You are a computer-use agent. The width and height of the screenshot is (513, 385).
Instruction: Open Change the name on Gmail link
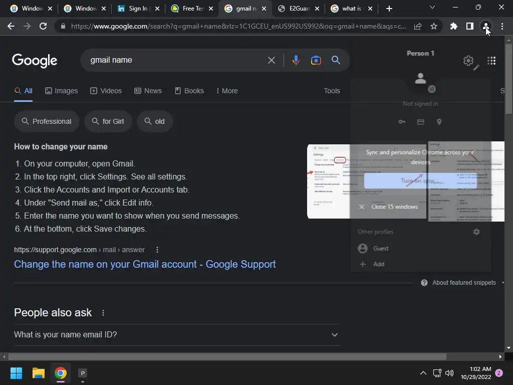pyautogui.click(x=145, y=264)
